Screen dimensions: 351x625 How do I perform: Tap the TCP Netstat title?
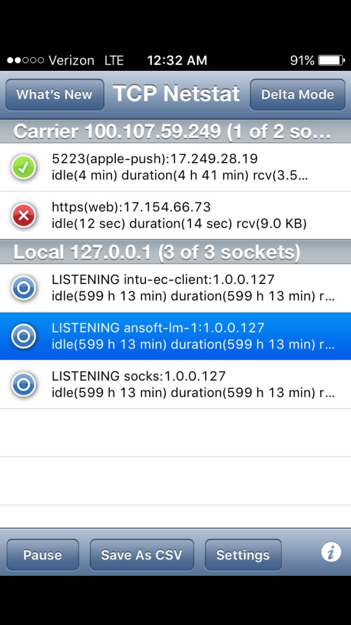(176, 94)
